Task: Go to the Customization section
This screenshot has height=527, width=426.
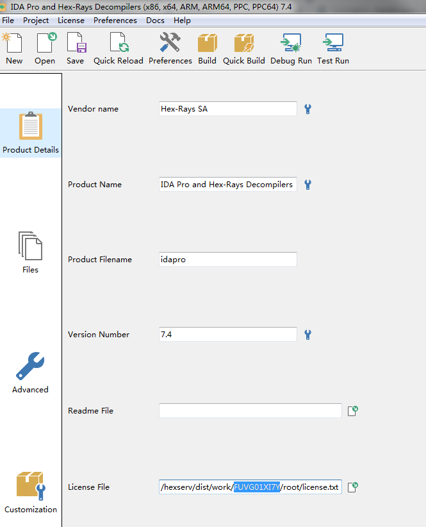Action: coord(31,492)
